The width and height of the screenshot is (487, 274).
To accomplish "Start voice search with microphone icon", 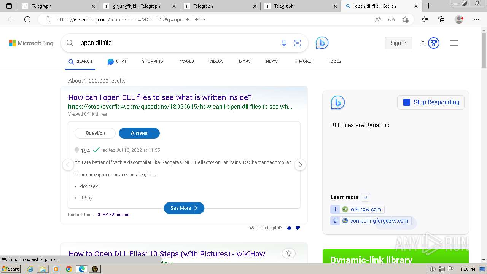I will click(x=284, y=43).
